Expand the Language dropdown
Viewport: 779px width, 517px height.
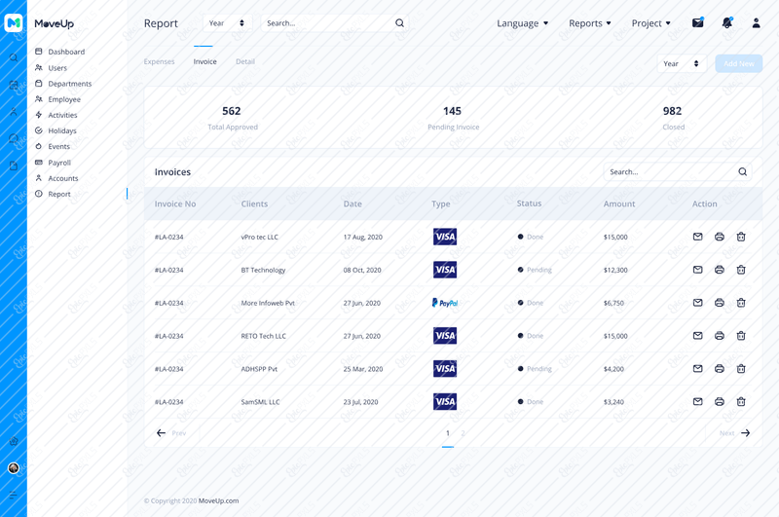pyautogui.click(x=522, y=23)
